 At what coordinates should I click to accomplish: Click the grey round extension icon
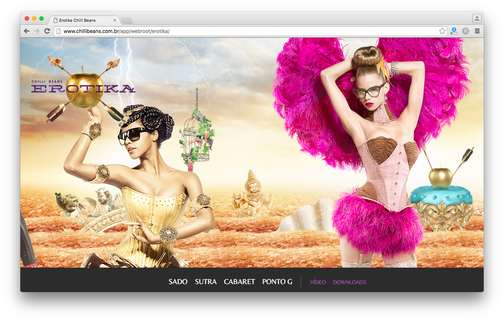click(465, 31)
